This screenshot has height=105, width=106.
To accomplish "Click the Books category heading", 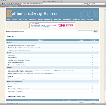I will (9, 53).
